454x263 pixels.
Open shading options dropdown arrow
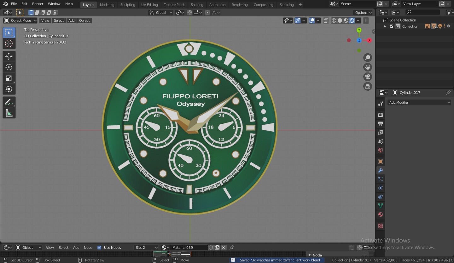pos(358,20)
